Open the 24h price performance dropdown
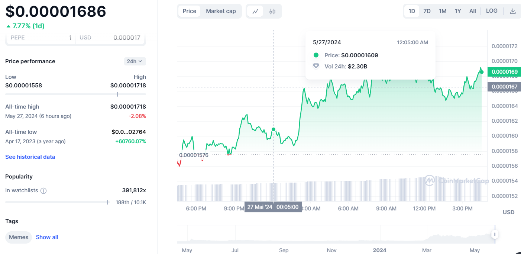Viewport: 521px width, 254px height. click(x=135, y=61)
